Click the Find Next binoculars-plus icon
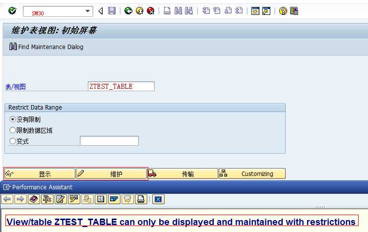This screenshot has width=368, height=232. pyautogui.click(x=189, y=11)
